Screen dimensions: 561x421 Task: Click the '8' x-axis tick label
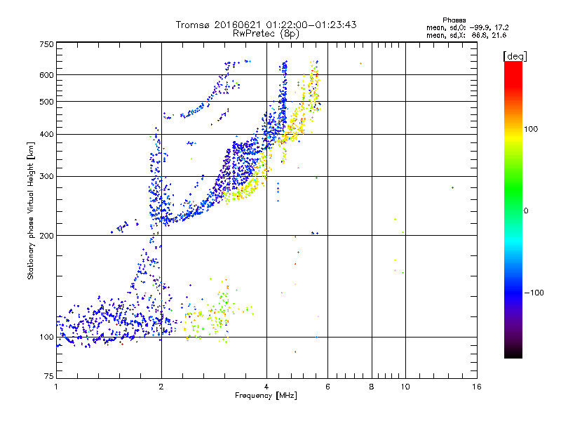coord(372,387)
